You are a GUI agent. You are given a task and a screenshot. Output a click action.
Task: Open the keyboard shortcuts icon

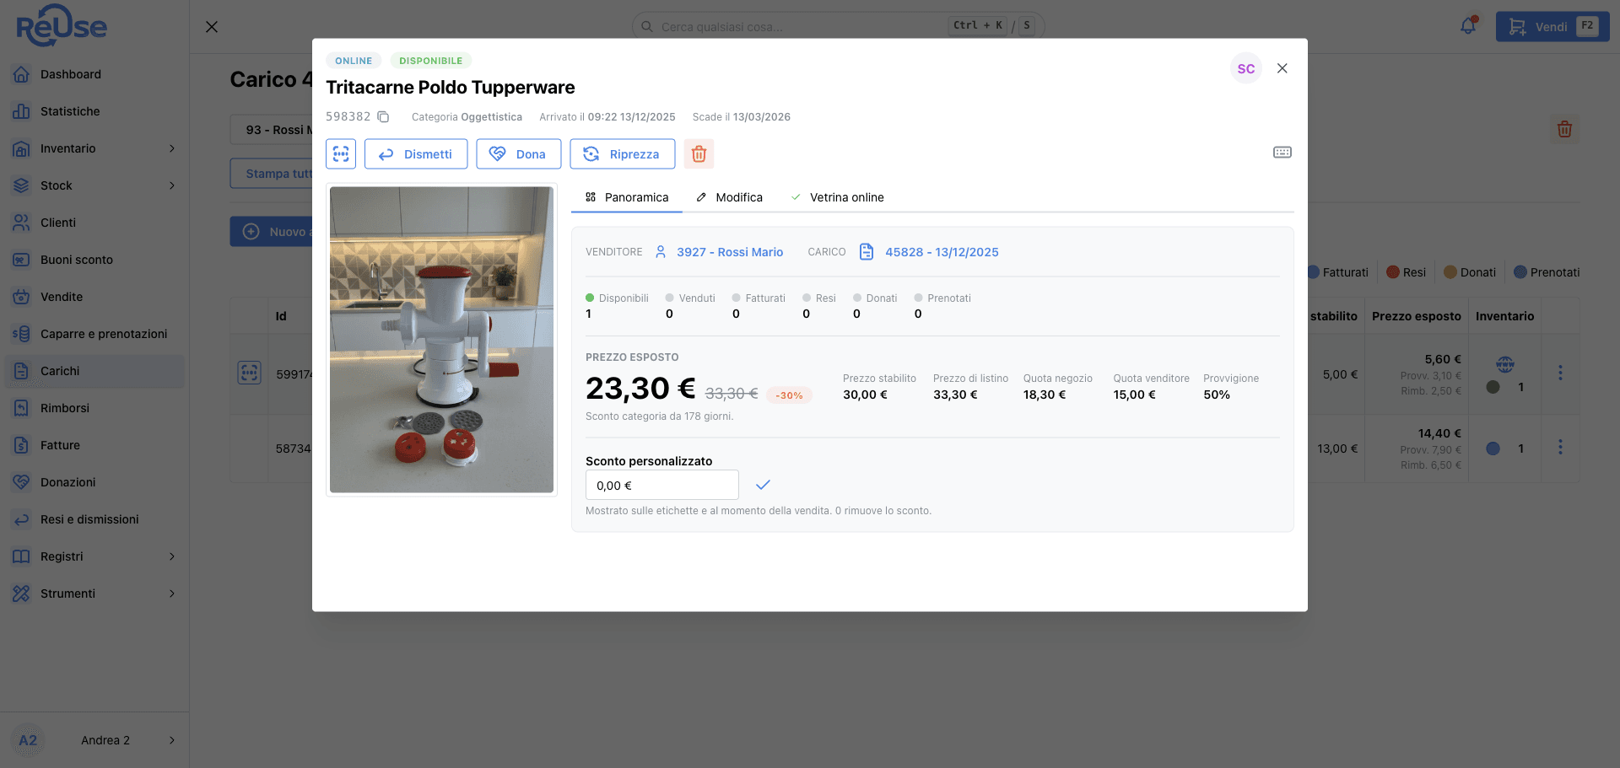point(1282,153)
